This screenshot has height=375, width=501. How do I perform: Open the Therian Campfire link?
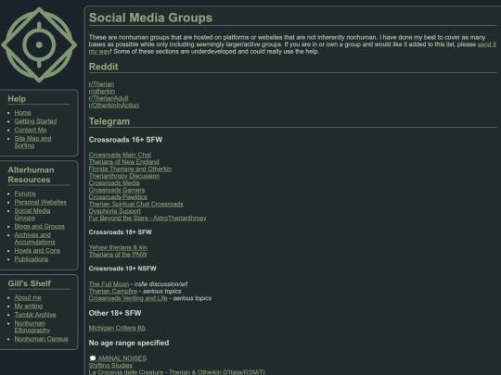pyautogui.click(x=113, y=291)
